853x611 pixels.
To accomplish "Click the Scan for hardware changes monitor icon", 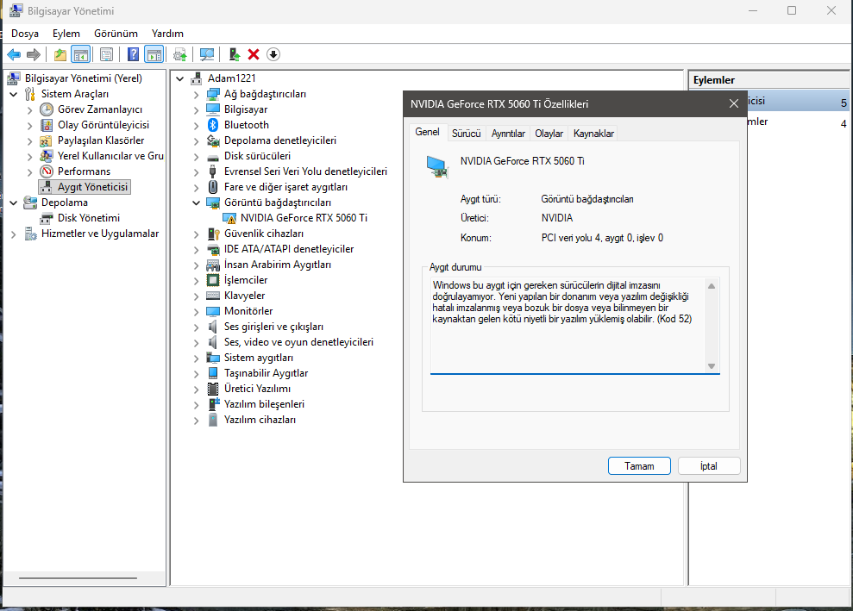I will pos(207,54).
